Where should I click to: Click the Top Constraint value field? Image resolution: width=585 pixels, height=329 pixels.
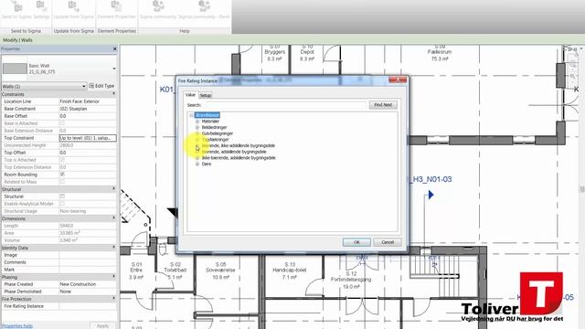(88, 138)
